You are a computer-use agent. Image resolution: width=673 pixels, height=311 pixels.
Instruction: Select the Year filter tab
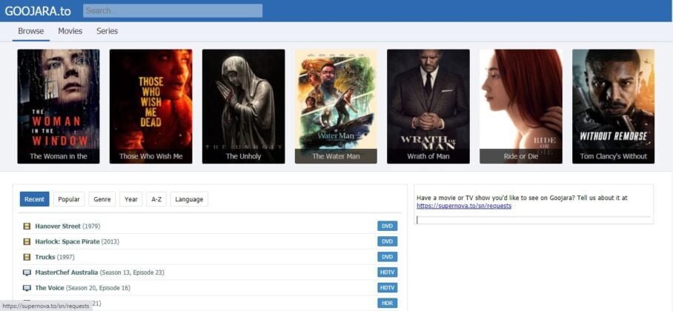131,199
